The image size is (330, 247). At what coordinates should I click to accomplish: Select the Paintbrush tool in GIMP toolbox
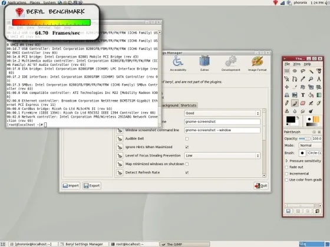pyautogui.click(x=295, y=103)
